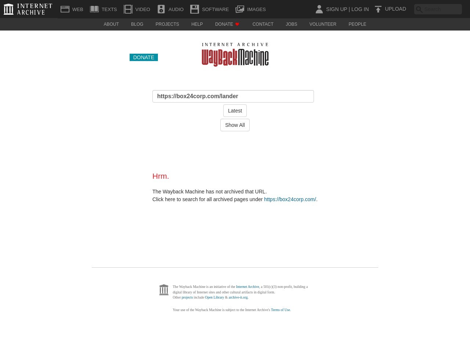Open the PEOPLE link

(357, 24)
